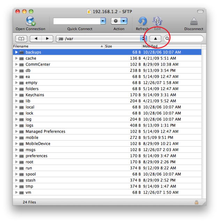The width and height of the screenshot is (219, 223).
Task: Open the bookmarks book icon
Action: [x=22, y=39]
